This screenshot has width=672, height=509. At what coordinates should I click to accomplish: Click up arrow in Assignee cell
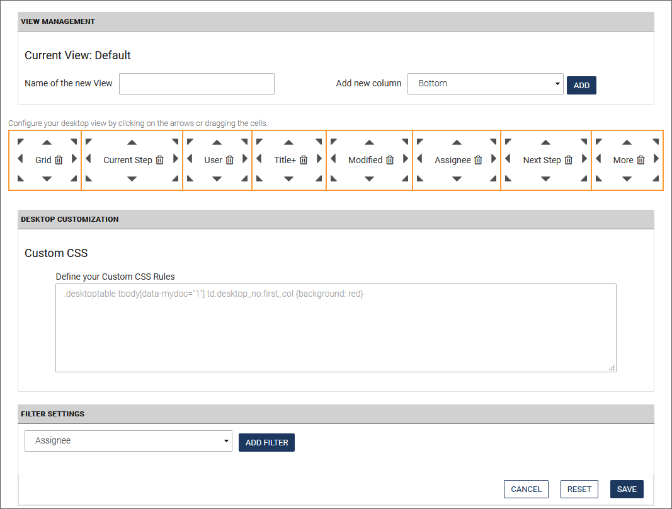[457, 142]
